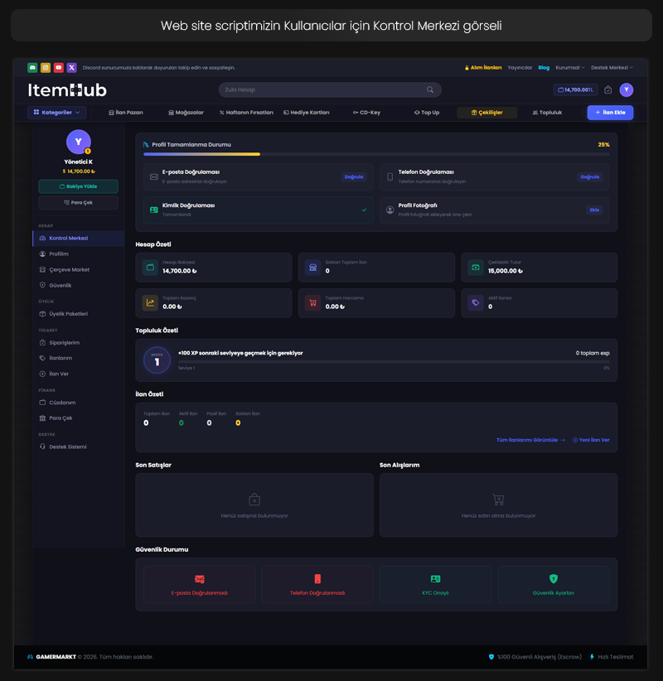This screenshot has height=681, width=663.
Task: Click the E-posta Doğrulaması envelope icon
Action: pos(154,176)
